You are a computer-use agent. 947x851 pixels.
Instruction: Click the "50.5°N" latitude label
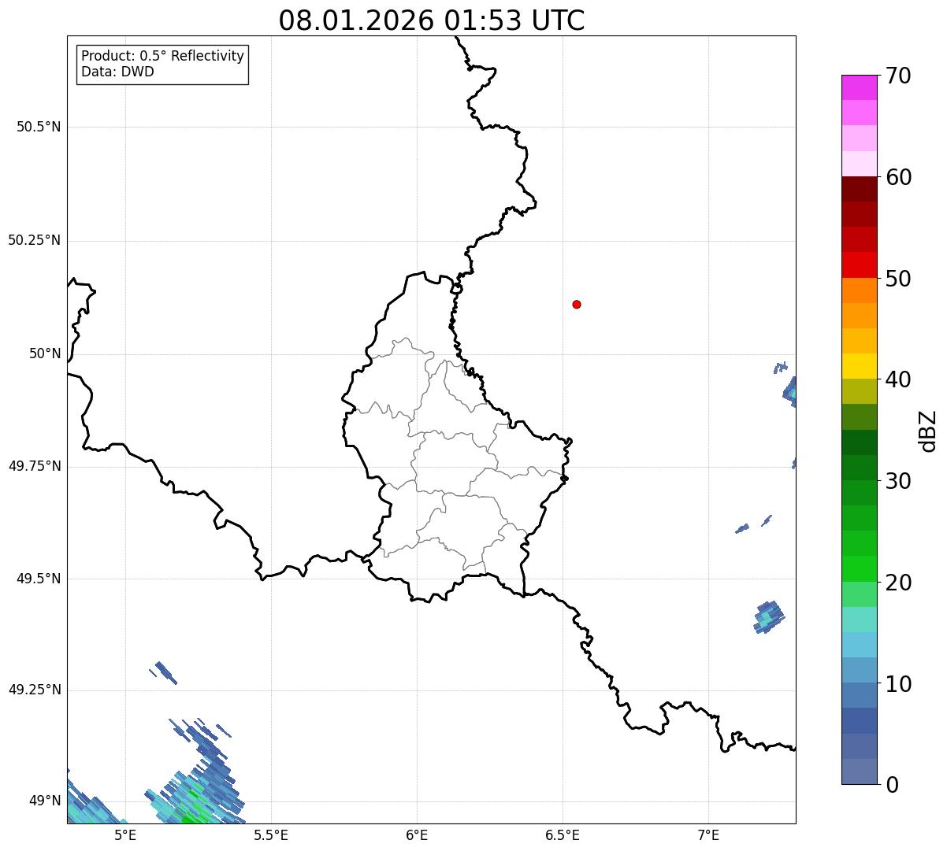[39, 127]
